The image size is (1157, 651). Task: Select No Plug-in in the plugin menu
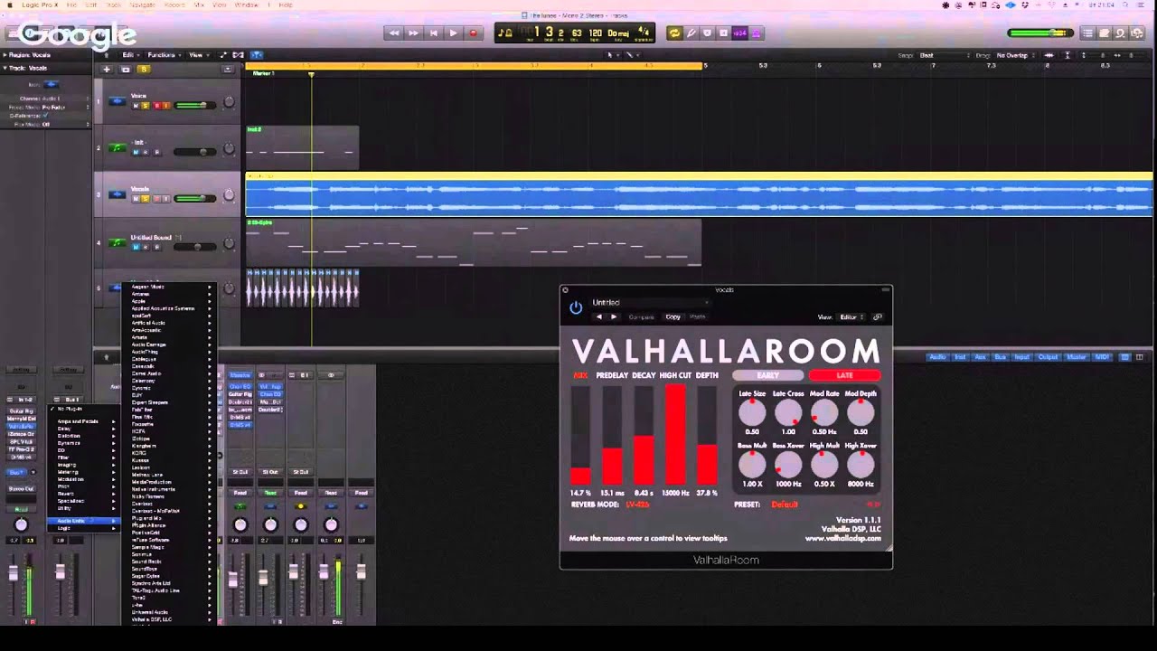tap(83, 409)
